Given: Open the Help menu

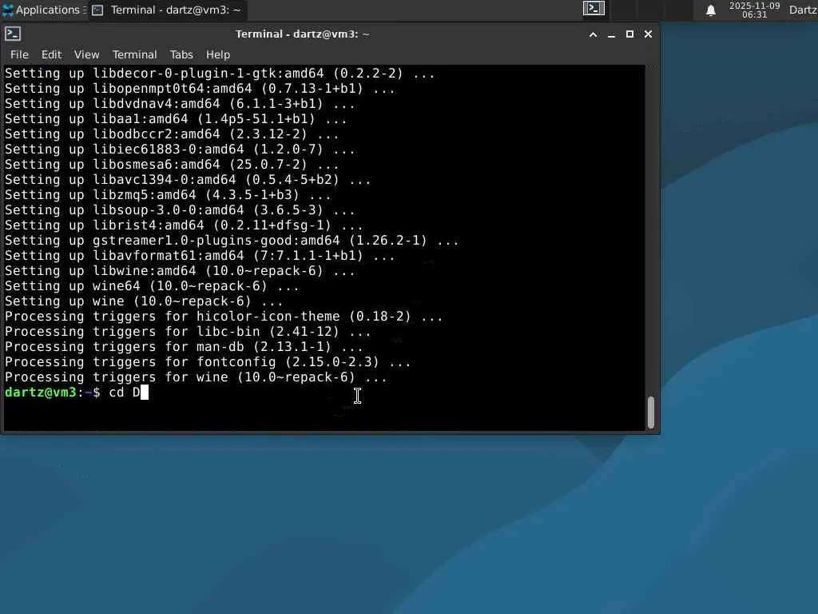Looking at the screenshot, I should coord(217,54).
